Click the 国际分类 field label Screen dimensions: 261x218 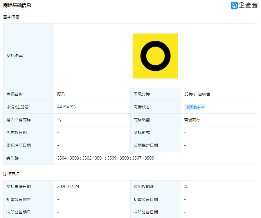(x=142, y=94)
